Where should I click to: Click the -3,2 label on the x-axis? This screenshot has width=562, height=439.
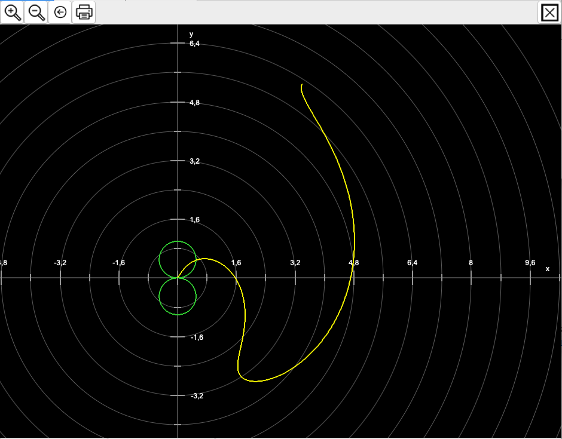60,263
